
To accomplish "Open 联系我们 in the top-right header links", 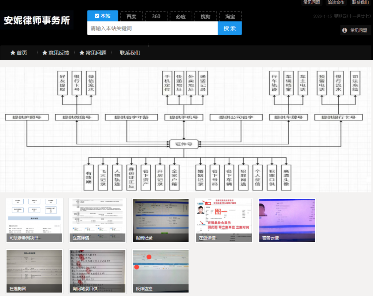I will click(x=360, y=3).
